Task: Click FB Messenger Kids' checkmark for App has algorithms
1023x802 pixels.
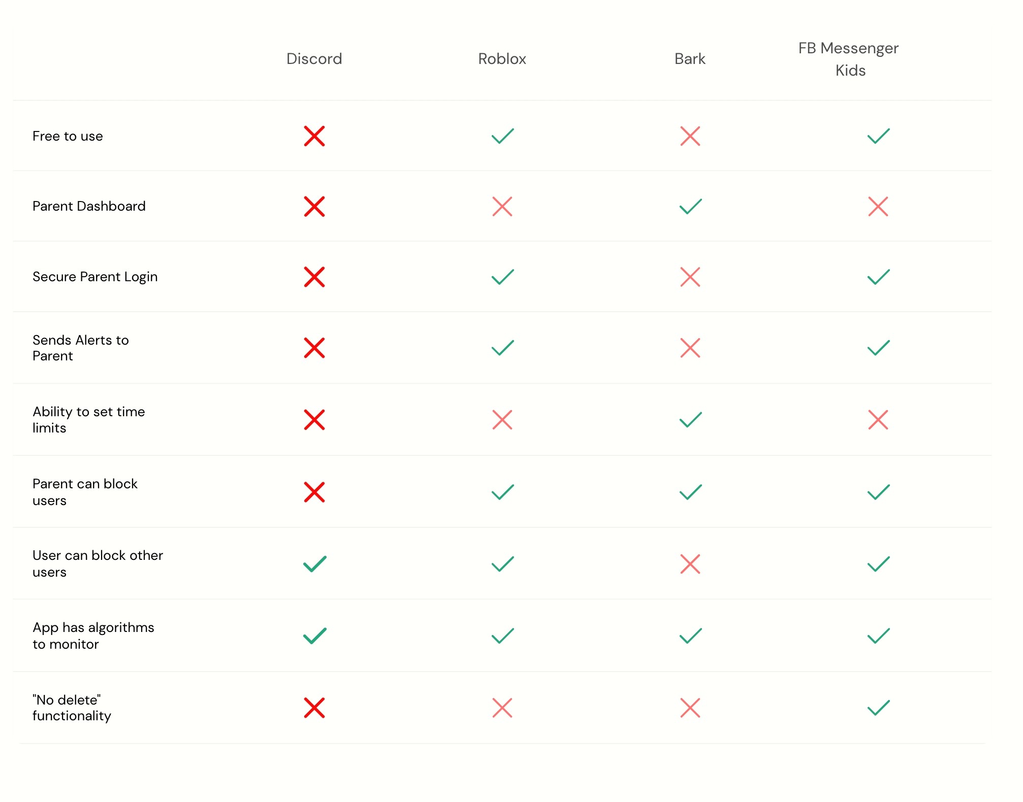Action: pos(878,636)
